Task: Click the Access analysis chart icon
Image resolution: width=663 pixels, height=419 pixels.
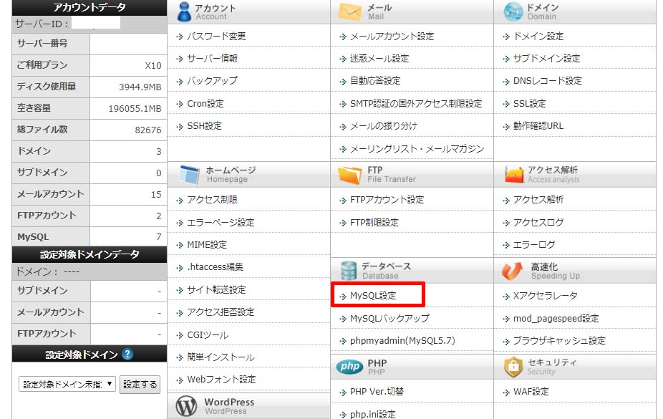Action: 513,174
